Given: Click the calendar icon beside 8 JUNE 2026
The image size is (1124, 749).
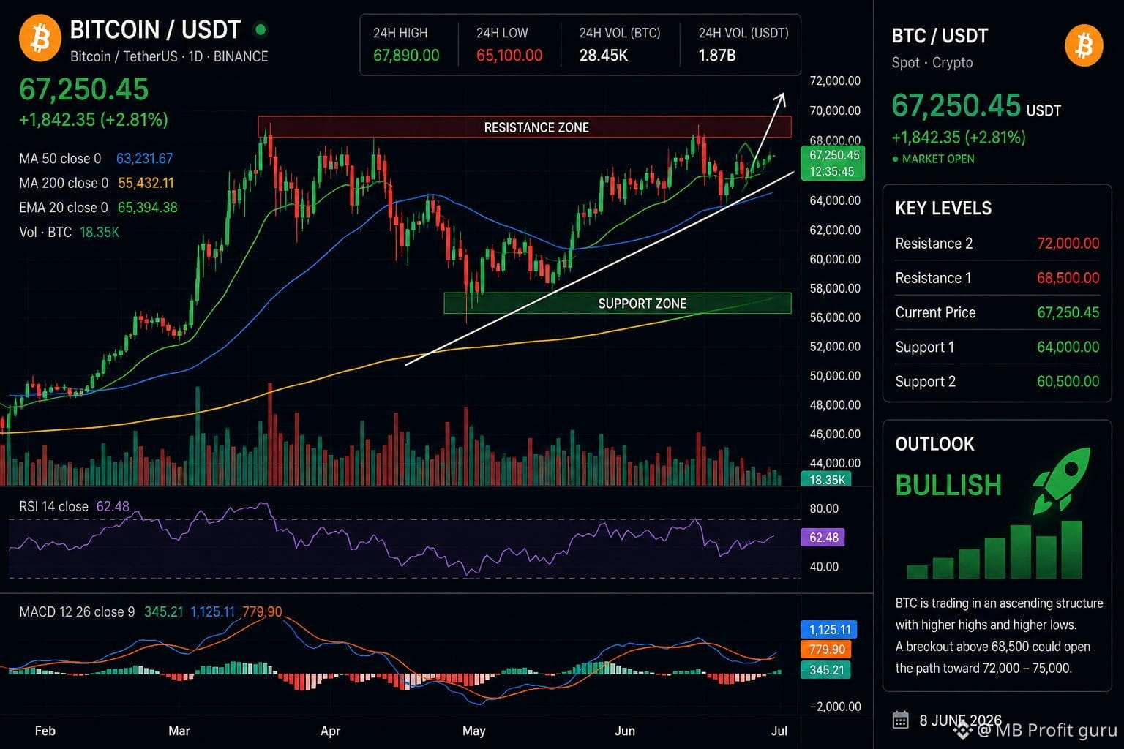Looking at the screenshot, I should (x=901, y=720).
